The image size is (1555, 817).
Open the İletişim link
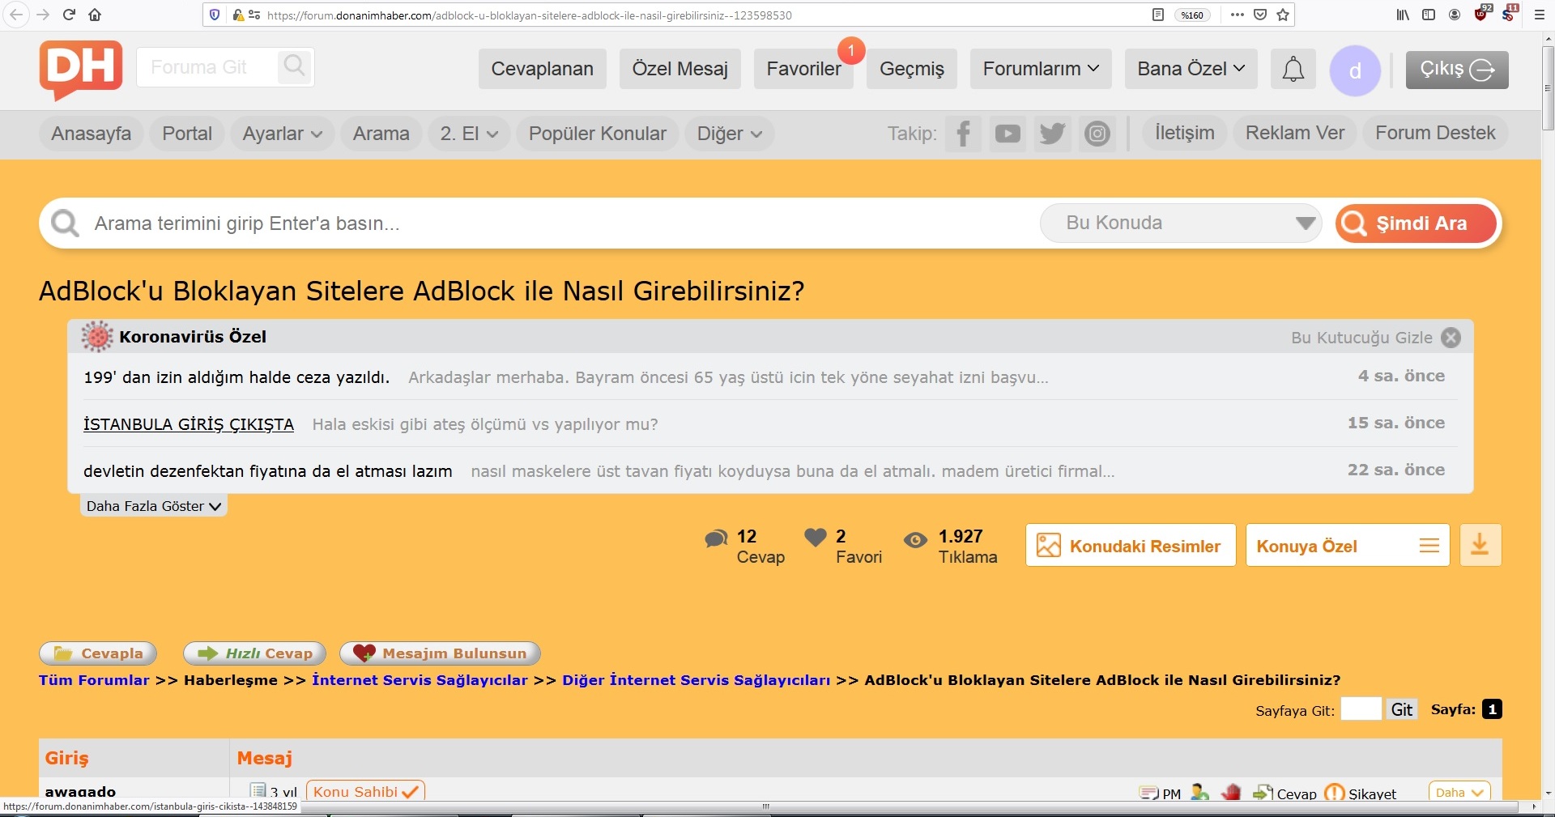coord(1184,133)
